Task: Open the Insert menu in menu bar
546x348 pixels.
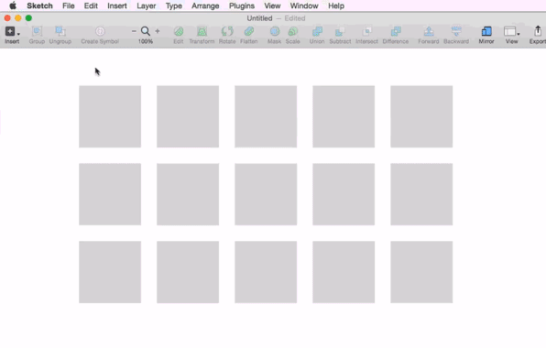Action: point(117,5)
